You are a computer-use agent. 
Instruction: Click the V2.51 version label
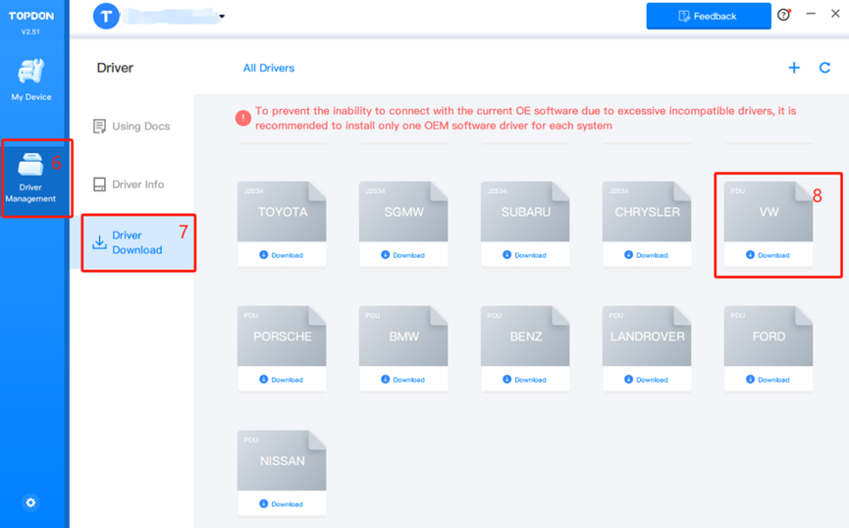click(30, 32)
